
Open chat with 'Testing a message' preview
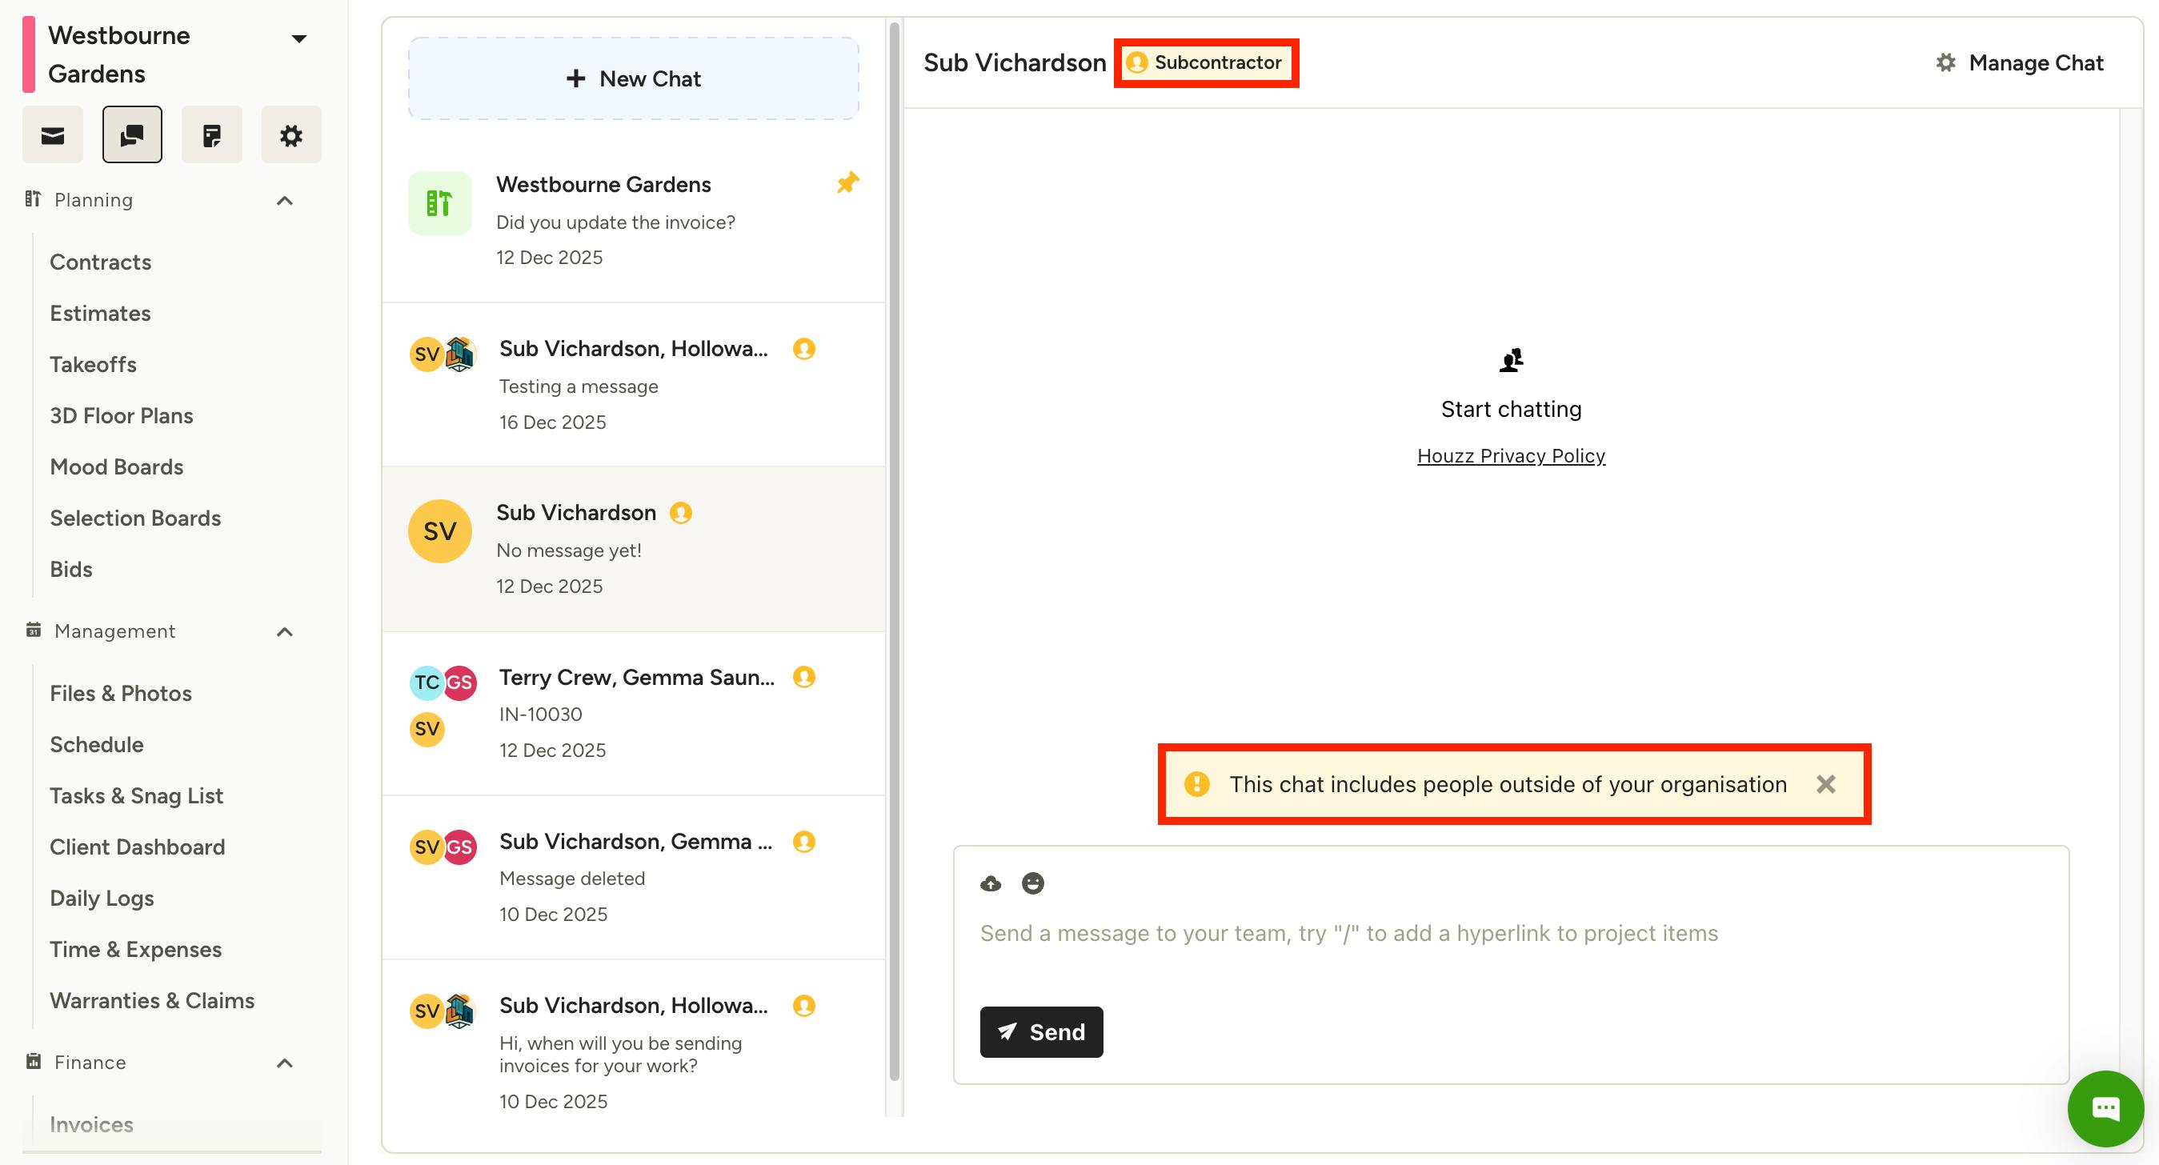tap(634, 385)
